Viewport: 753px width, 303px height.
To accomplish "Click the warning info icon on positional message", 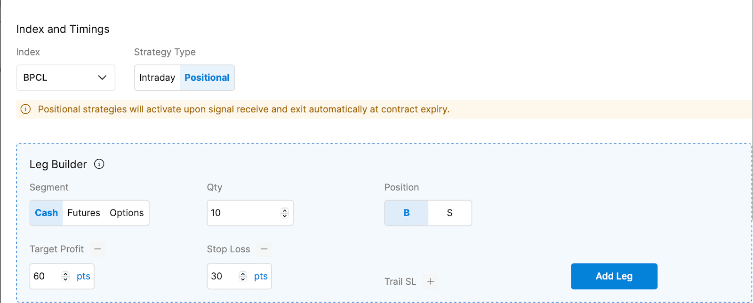I will pos(25,109).
